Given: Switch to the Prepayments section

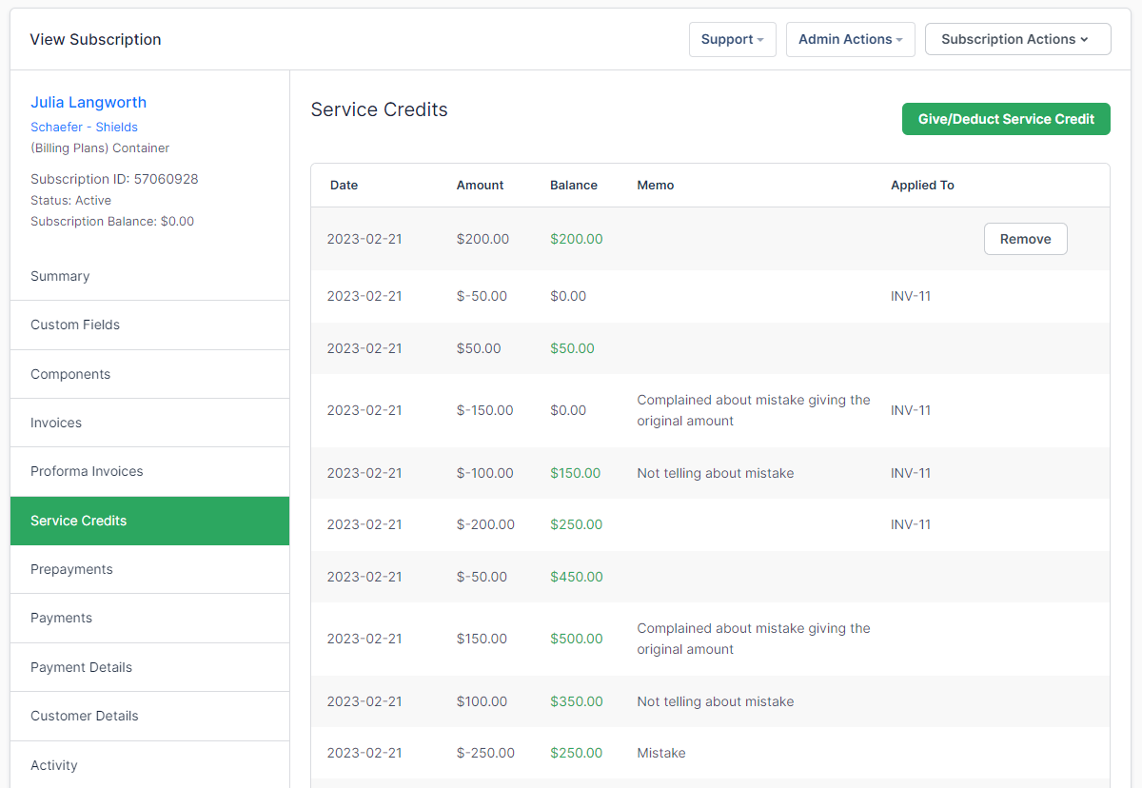Looking at the screenshot, I should pyautogui.click(x=71, y=569).
